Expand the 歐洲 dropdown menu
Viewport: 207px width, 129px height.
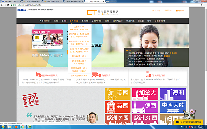click(x=65, y=21)
